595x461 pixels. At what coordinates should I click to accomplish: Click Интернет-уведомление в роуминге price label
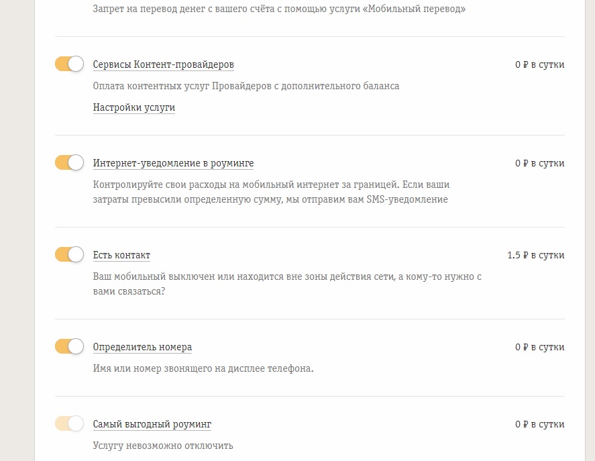tap(539, 163)
